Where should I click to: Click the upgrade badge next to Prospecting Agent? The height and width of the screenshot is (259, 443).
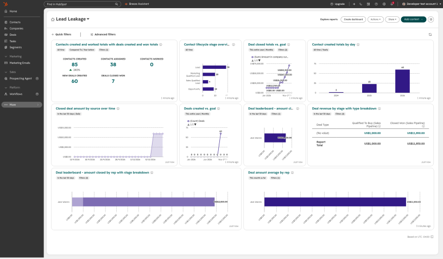point(37,79)
